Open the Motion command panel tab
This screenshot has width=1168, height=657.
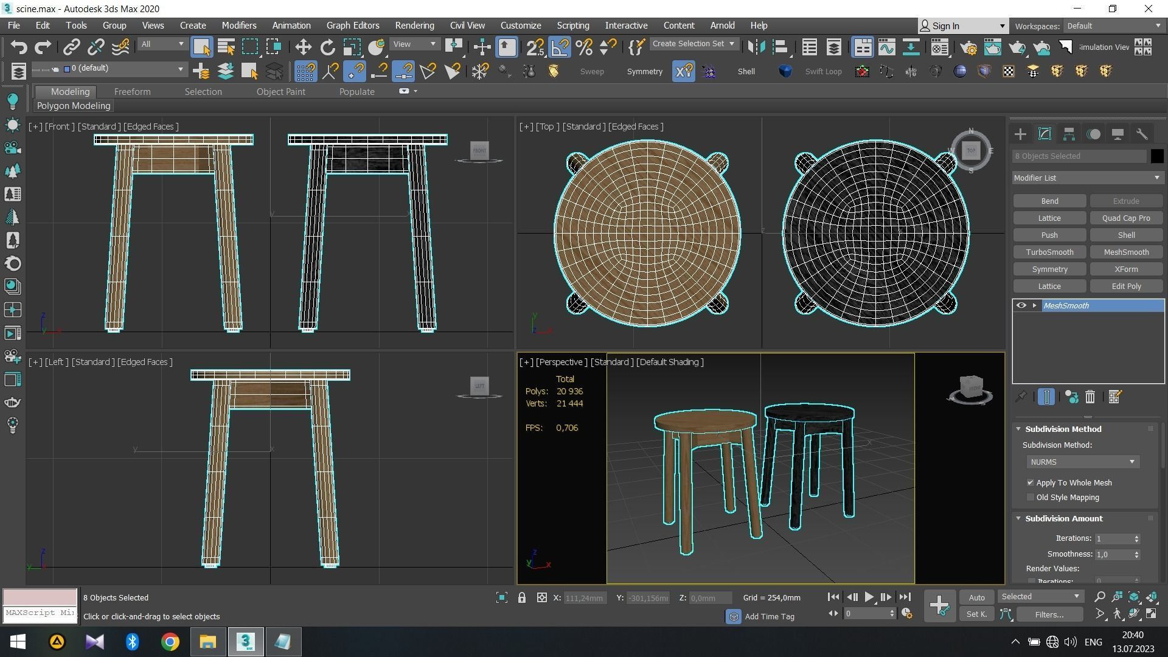pyautogui.click(x=1093, y=134)
